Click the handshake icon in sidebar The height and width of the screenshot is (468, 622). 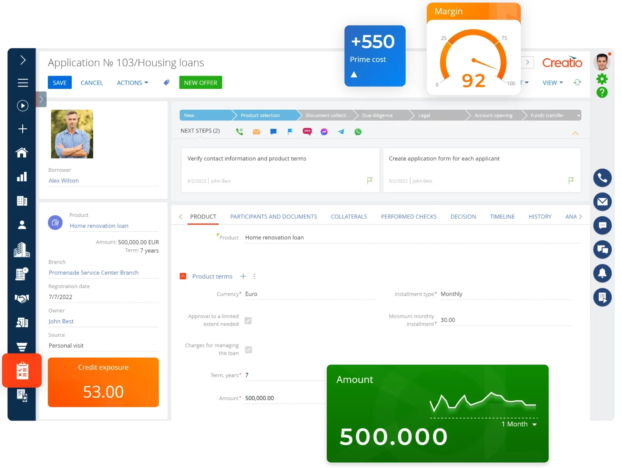22,298
